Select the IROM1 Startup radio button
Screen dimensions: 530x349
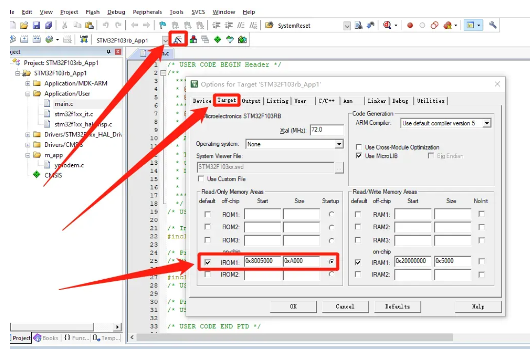click(x=331, y=261)
